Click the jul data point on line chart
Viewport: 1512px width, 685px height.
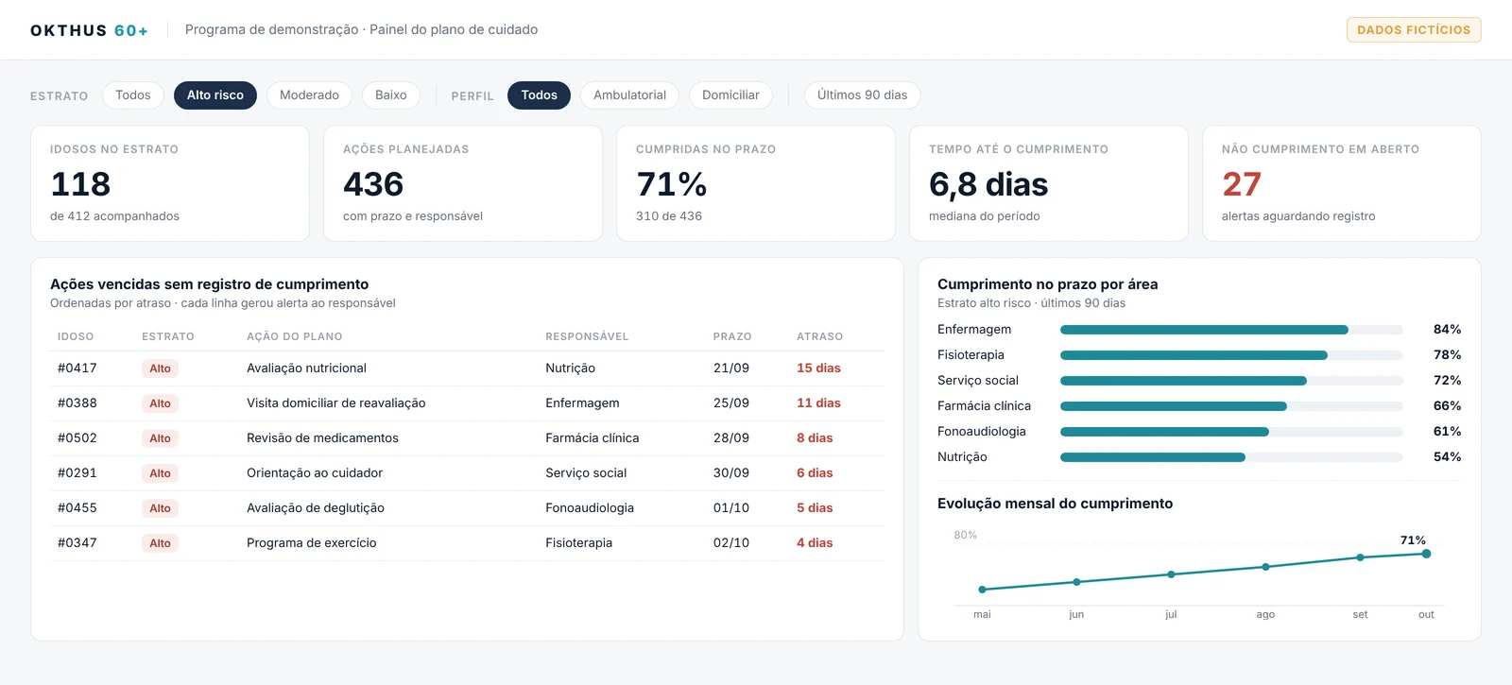(x=1171, y=574)
